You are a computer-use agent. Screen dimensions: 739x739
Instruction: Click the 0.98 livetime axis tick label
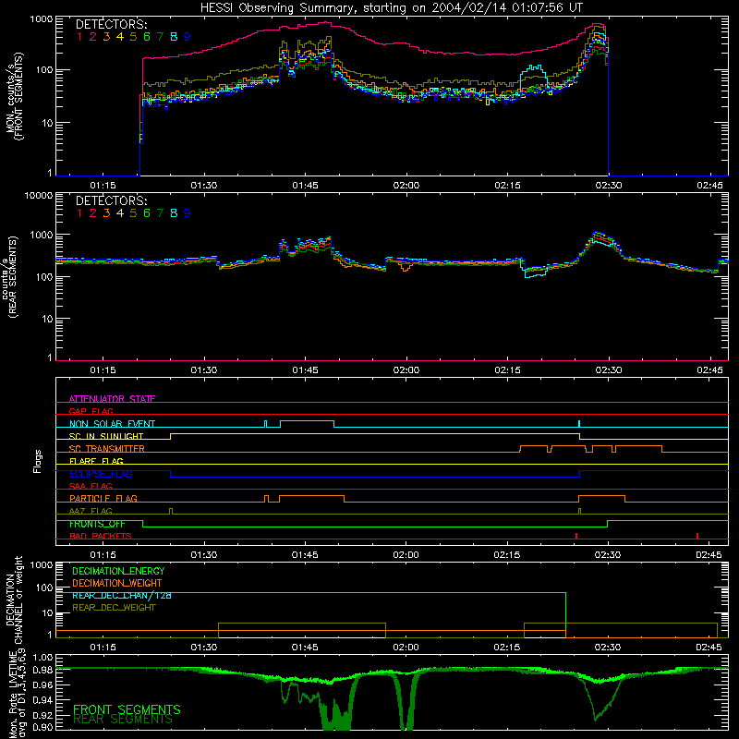point(43,670)
